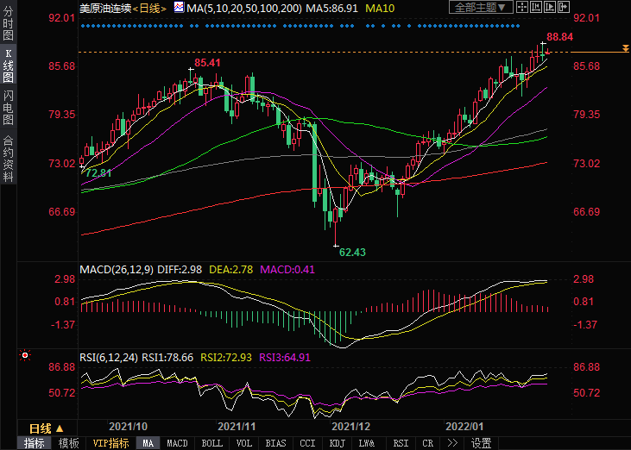The width and height of the screenshot is (631, 450).
Task: Click the orange price alert arrow at right edge
Action: pos(623,53)
